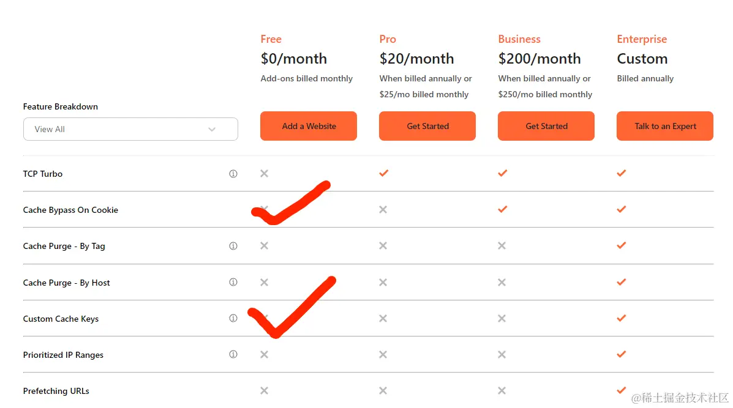Open the Custom Cache Keys info icon
733x408 pixels.
point(233,319)
